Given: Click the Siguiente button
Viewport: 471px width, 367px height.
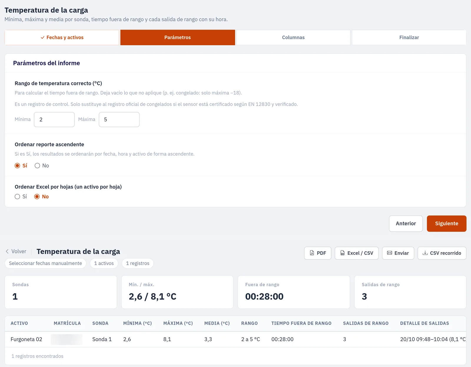Looking at the screenshot, I should click(447, 224).
